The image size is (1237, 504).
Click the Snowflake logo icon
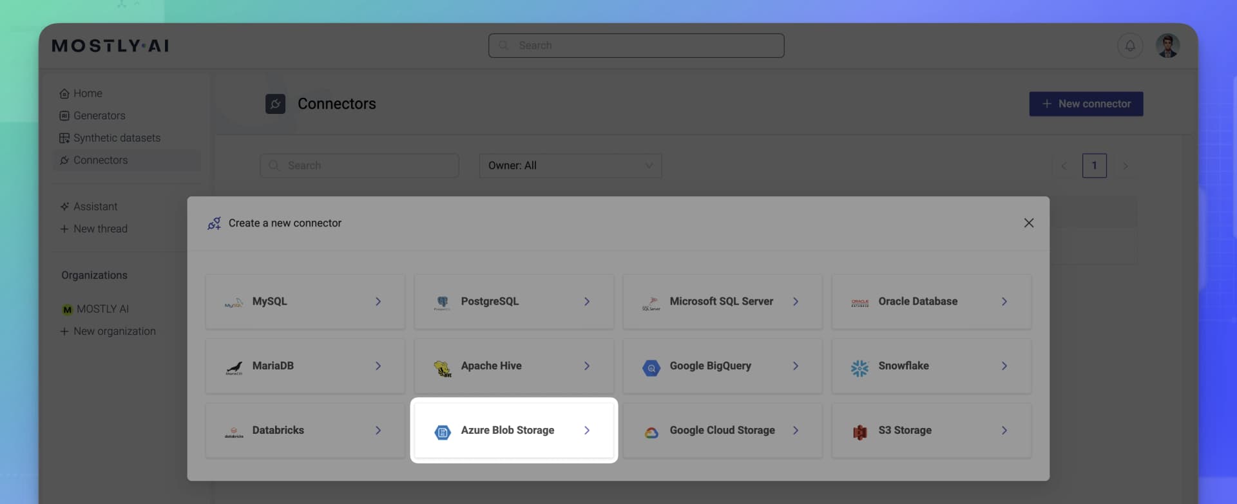pyautogui.click(x=860, y=368)
